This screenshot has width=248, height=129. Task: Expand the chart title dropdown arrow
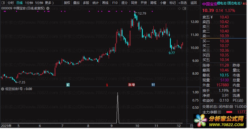pos(48,8)
